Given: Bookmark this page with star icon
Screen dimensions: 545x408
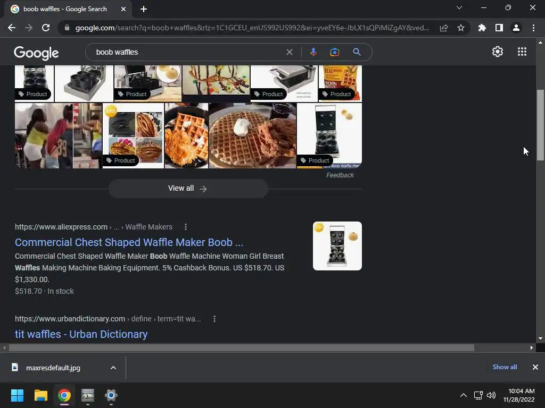Looking at the screenshot, I should tap(461, 28).
